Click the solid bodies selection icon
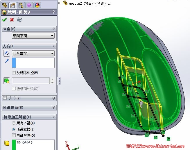Image resolution: width=190 pixels, height=150 pixels. 7,143
